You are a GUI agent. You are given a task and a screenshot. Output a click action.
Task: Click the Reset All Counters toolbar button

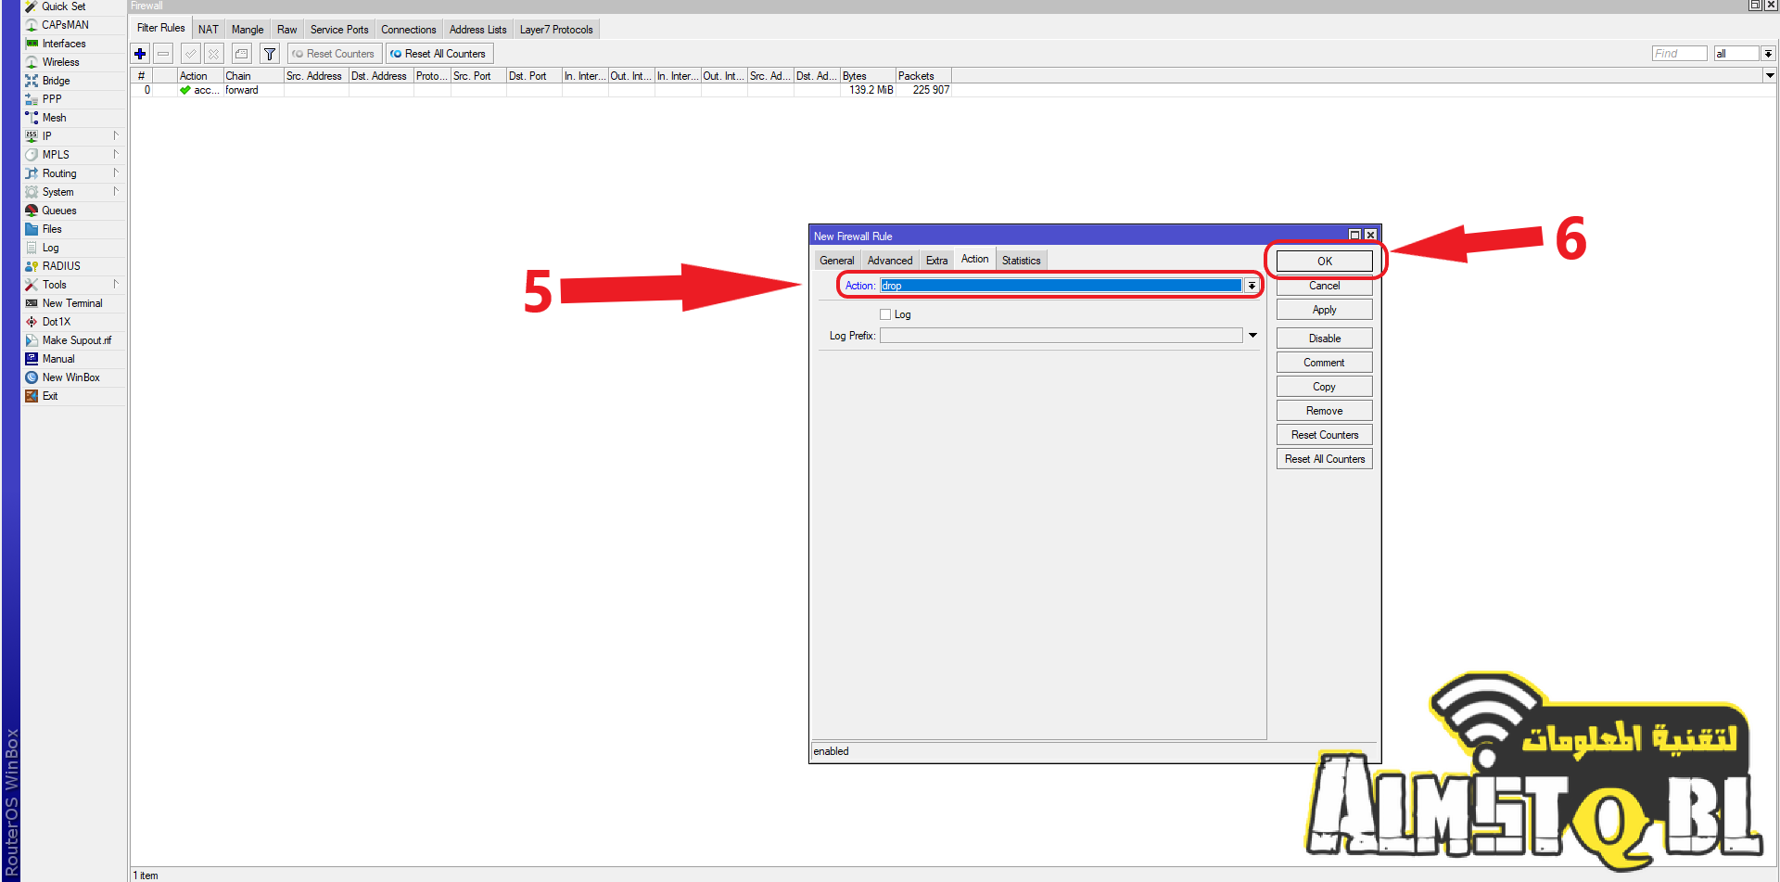439,54
